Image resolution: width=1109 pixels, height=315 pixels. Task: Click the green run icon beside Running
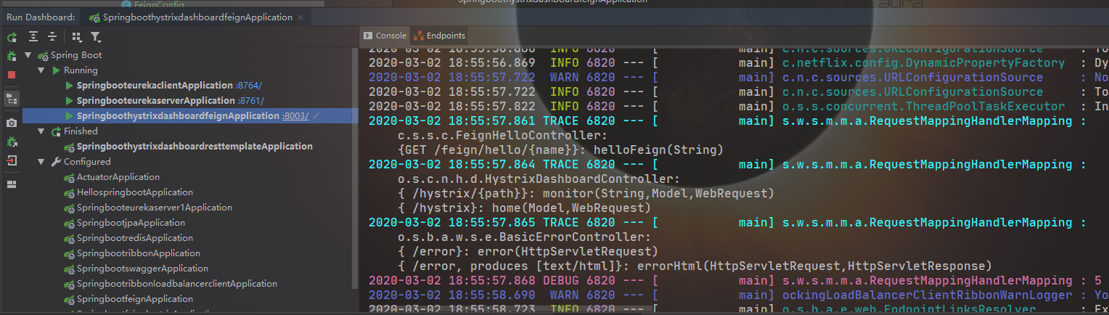56,70
